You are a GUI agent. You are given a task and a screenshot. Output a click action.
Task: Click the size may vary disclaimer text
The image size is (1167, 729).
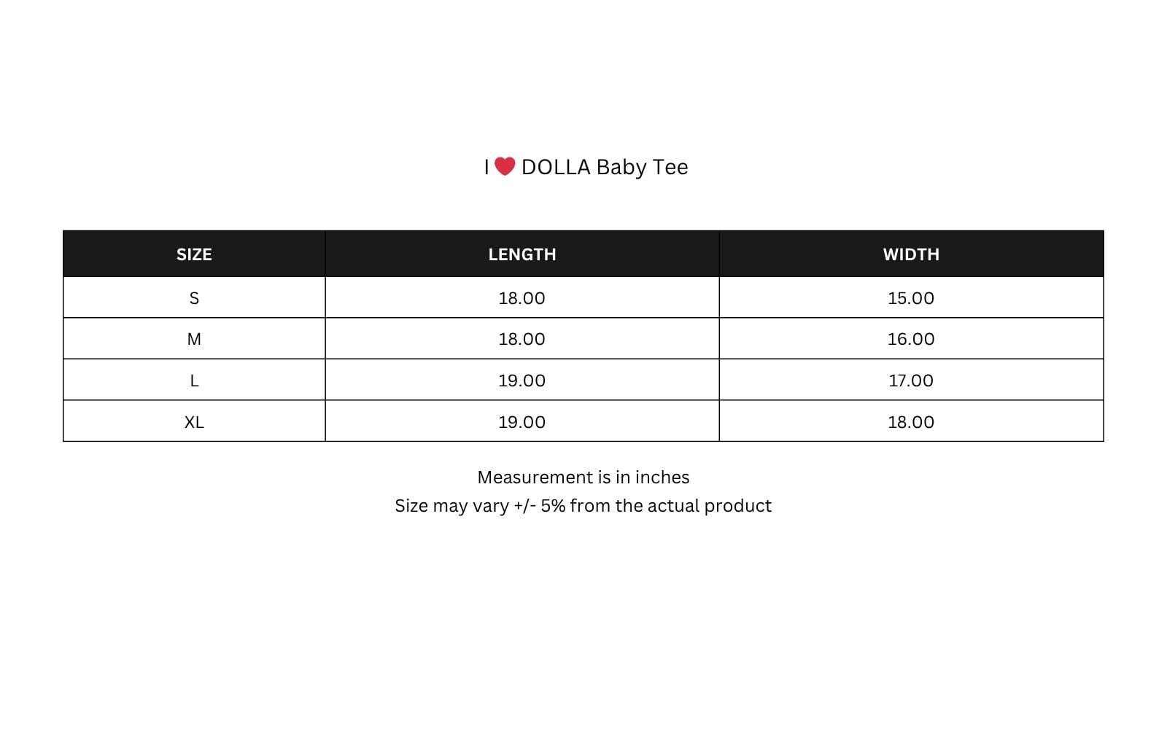[x=583, y=506]
